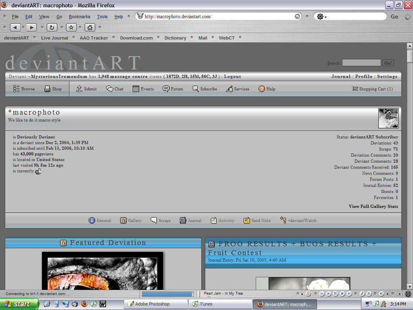
Task: Open the View menu
Action: [44, 17]
